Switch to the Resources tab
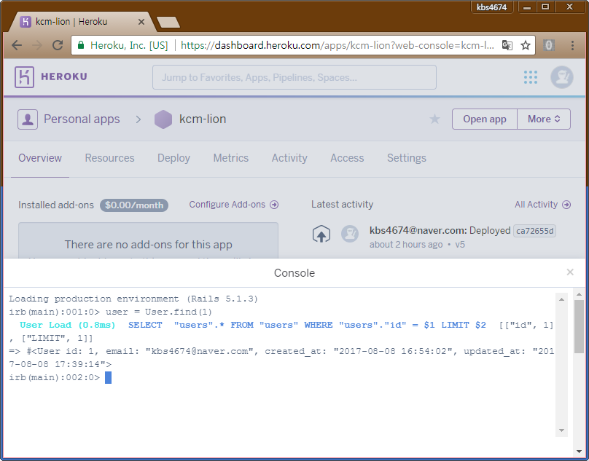Screen dimensions: 589x461 [109, 158]
